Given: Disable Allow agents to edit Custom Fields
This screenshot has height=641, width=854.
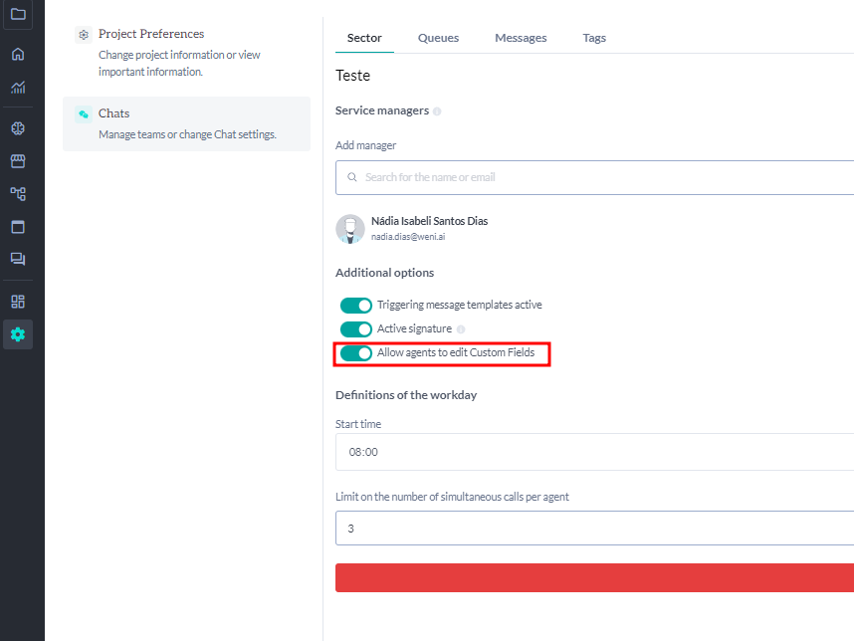Looking at the screenshot, I should click(356, 353).
